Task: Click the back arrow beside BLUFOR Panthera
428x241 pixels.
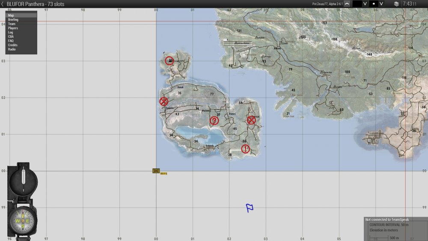Action: coord(3,3)
